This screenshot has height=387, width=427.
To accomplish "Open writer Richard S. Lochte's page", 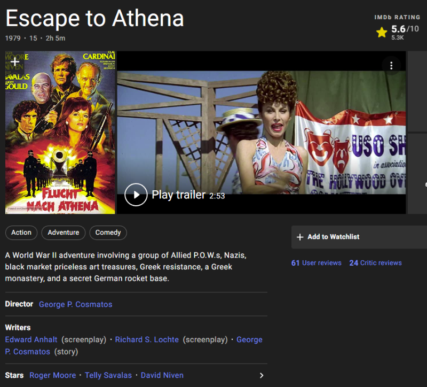I will coord(147,339).
